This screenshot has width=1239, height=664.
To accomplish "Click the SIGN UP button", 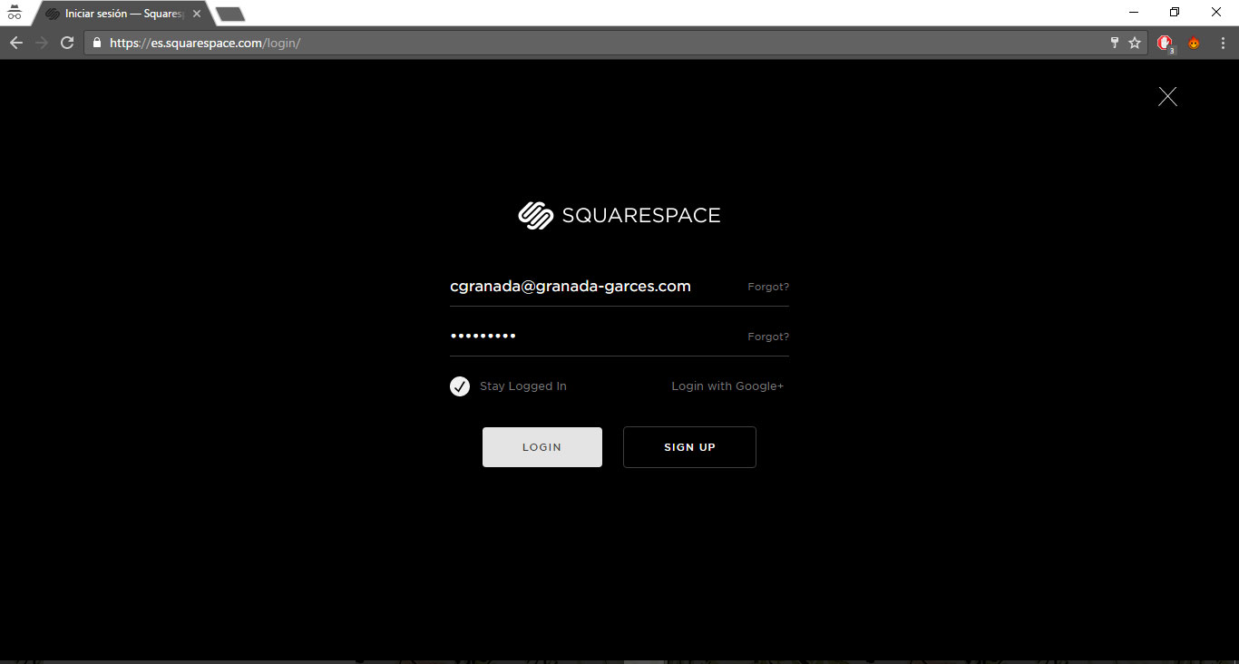I will pyautogui.click(x=689, y=447).
